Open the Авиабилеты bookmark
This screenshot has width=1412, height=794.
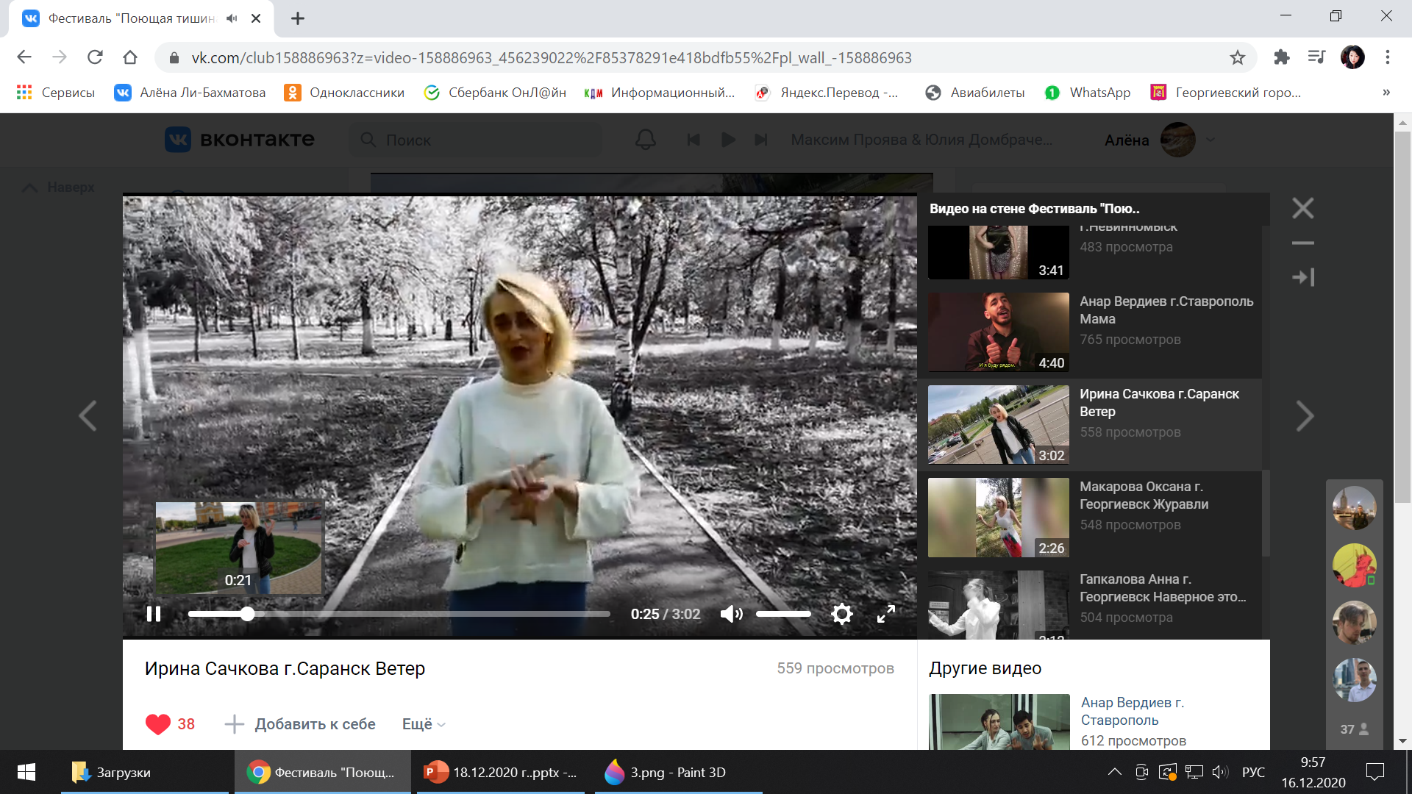[975, 93]
